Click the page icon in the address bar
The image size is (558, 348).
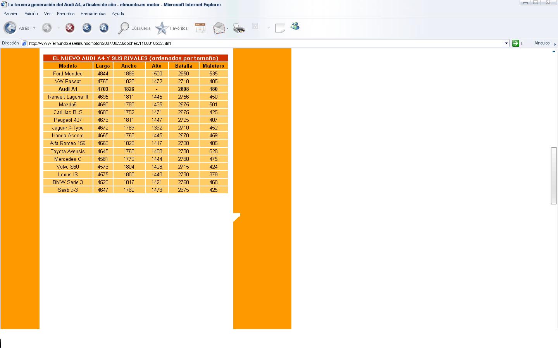click(x=25, y=43)
